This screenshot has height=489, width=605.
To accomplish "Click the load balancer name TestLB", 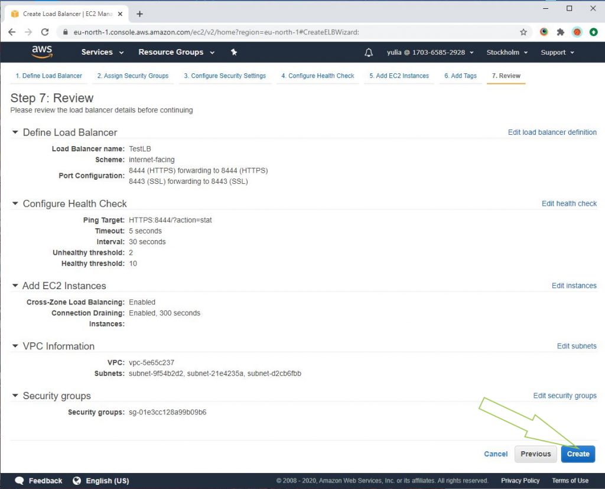I will pos(139,148).
